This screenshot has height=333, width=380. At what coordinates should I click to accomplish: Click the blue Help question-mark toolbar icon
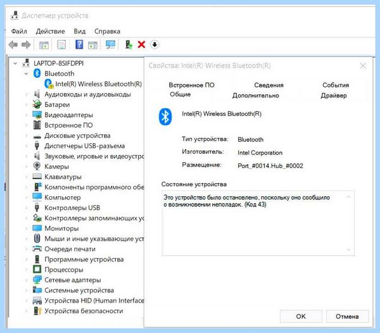(x=79, y=44)
